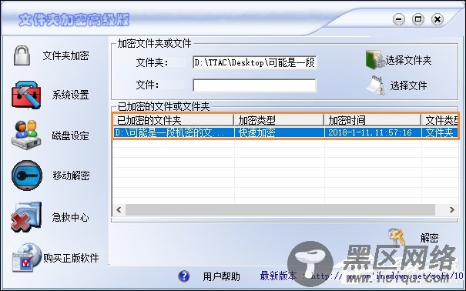Maximize the window
This screenshot has width=466, height=291.
pos(418,19)
